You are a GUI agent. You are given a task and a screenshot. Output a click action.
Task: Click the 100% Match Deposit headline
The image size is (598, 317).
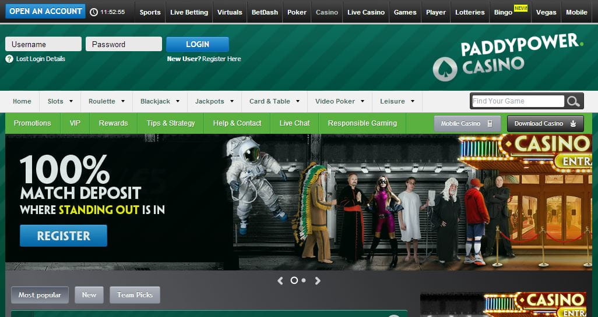click(x=80, y=177)
